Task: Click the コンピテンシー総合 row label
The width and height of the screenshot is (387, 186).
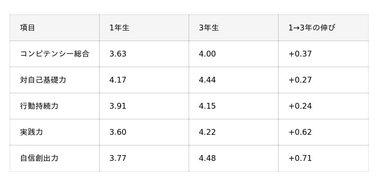Action: click(55, 54)
